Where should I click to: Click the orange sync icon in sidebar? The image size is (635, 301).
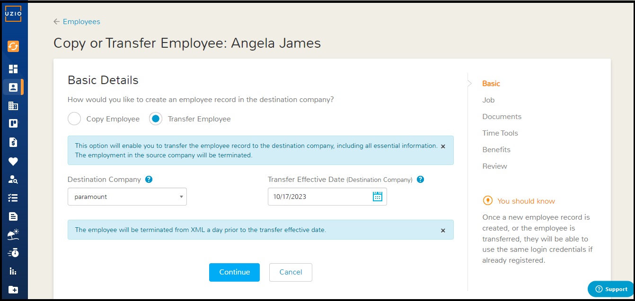tap(13, 46)
